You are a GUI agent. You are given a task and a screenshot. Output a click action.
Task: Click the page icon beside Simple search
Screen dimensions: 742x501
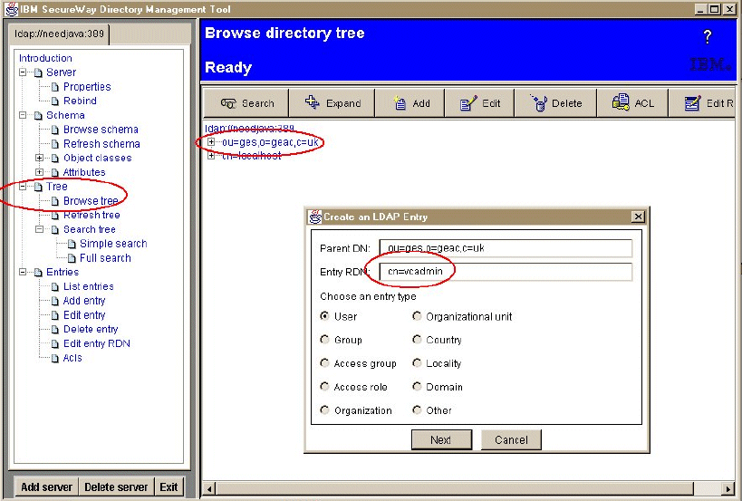(72, 244)
